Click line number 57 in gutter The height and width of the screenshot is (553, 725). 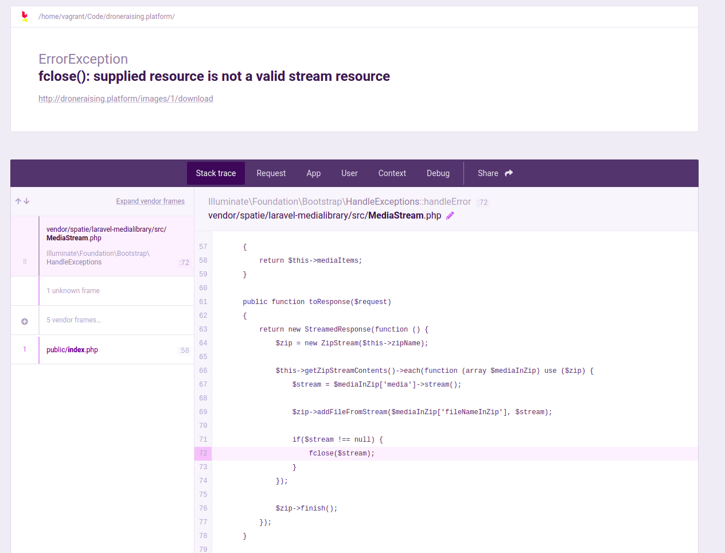[x=203, y=247]
